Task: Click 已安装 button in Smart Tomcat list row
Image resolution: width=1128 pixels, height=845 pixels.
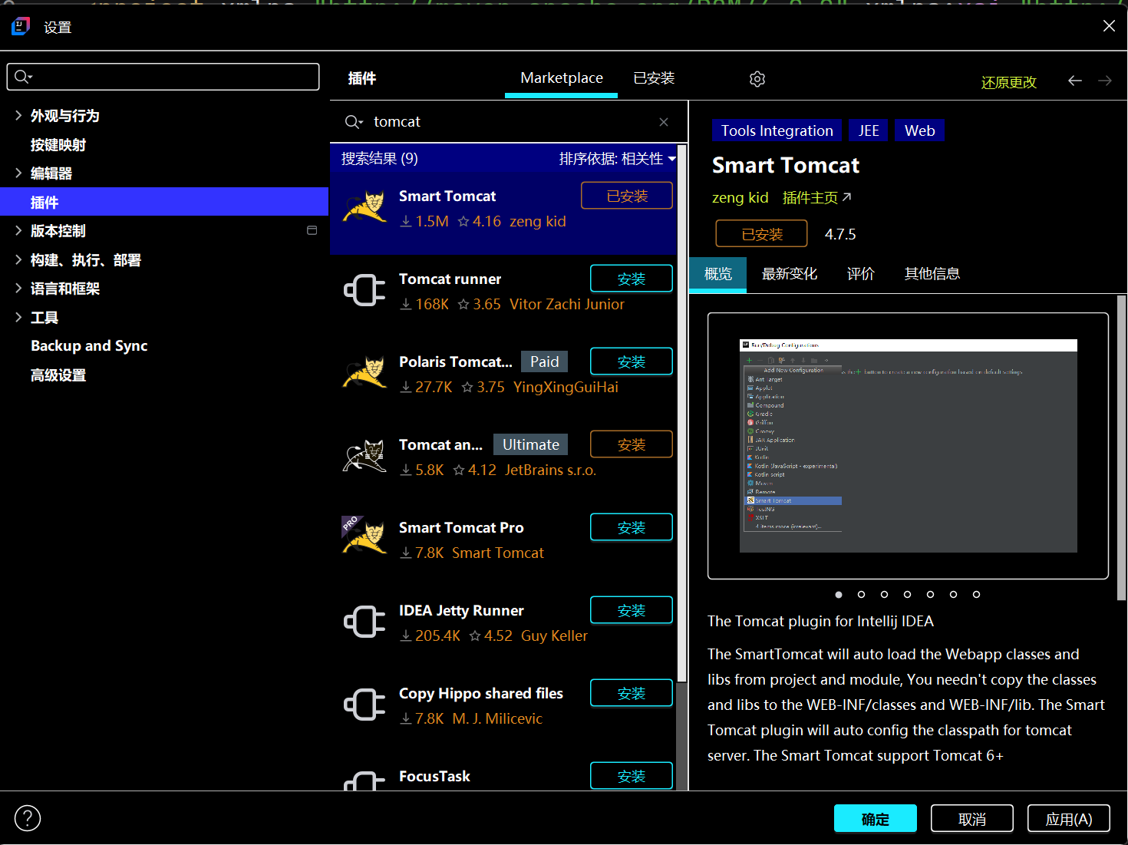Action: click(627, 196)
